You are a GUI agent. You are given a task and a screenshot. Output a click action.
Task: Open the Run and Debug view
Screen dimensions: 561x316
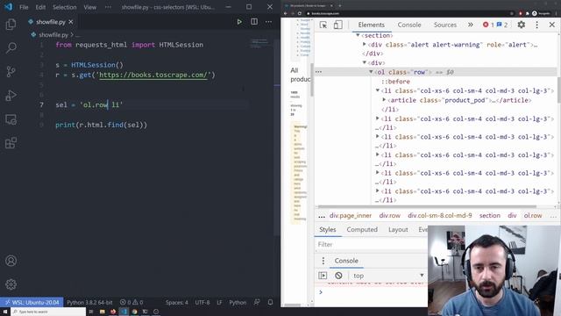pyautogui.click(x=11, y=96)
